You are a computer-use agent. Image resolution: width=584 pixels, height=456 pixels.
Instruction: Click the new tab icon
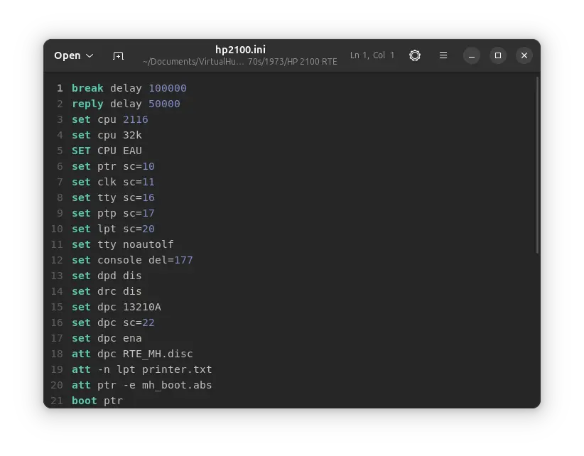click(118, 55)
